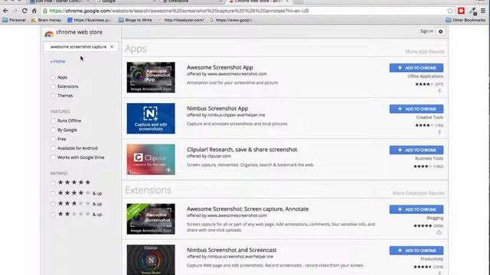Reload the page with the refresh icon
The image size is (490, 275).
[24, 11]
